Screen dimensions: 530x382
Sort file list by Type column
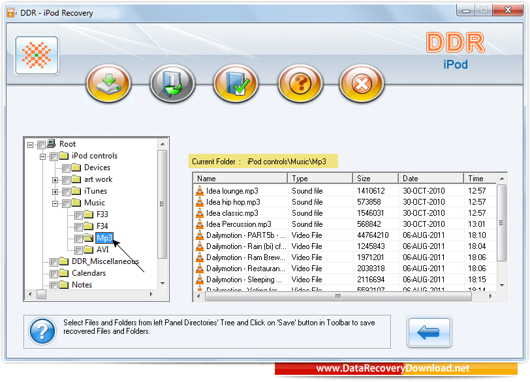320,179
